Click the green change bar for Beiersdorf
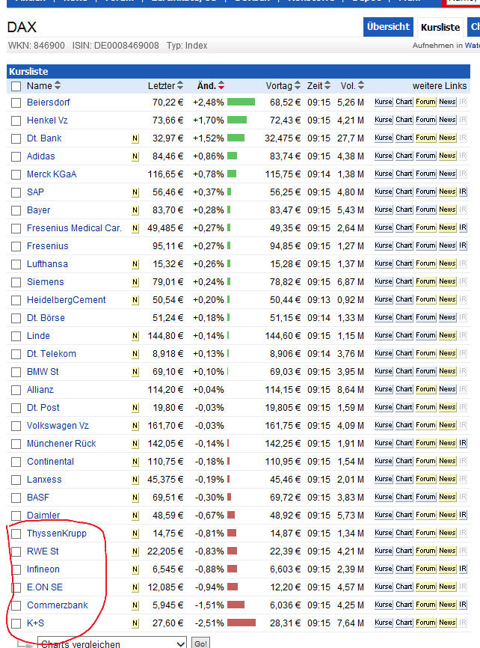Viewport: 480px width, 648px height. [241, 102]
